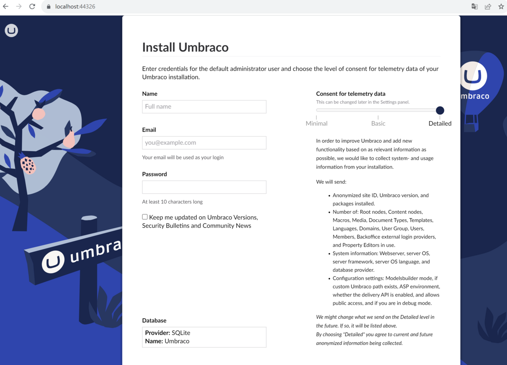This screenshot has width=507, height=365.
Task: Click the Password field label
Action: [x=155, y=174]
